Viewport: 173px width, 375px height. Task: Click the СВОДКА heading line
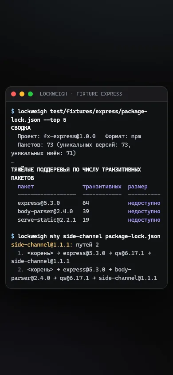(x=21, y=128)
